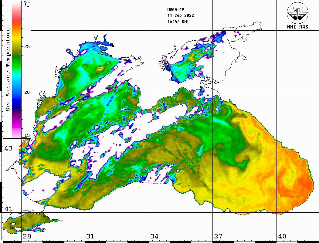Click the '28' longitude label
The height and width of the screenshot is (243, 319).
(27, 236)
